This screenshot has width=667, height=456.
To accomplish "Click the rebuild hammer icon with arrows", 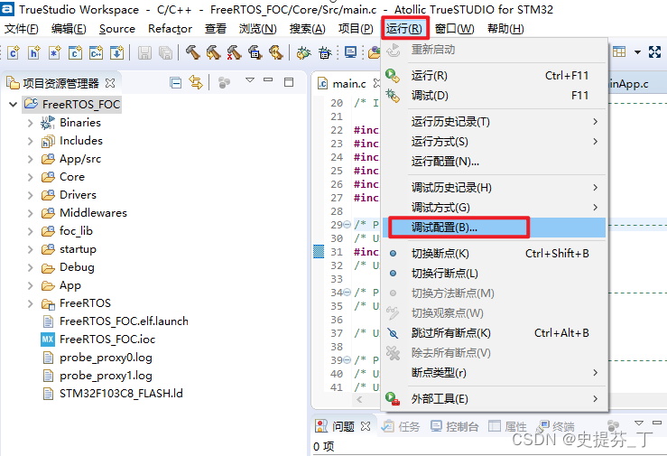I will [x=213, y=52].
